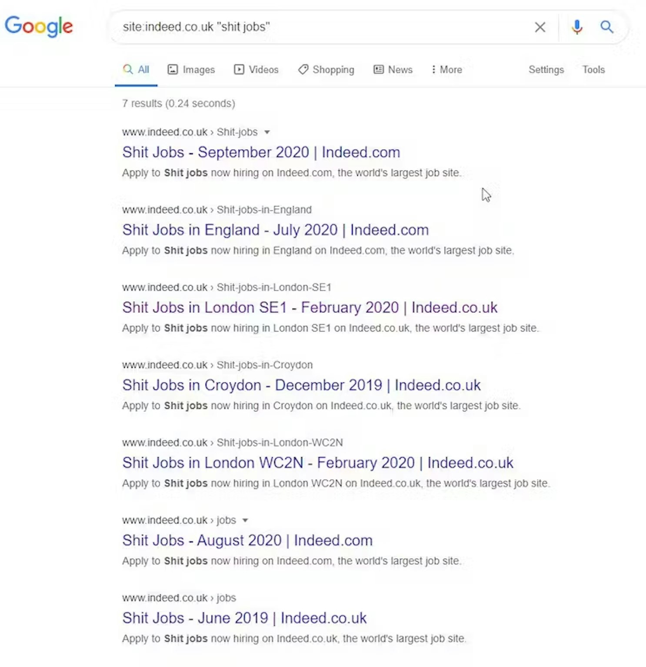646x667 pixels.
Task: Open the London SE1 February 2020 result
Action: (310, 307)
